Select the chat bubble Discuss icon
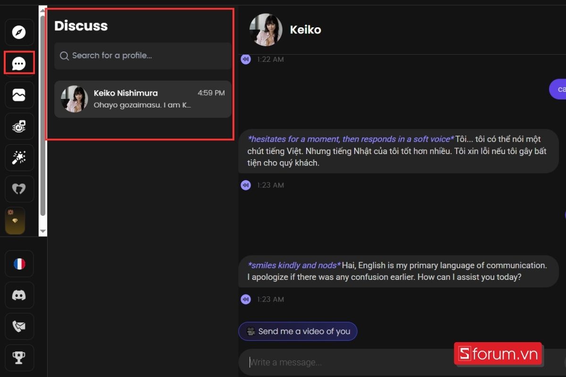 point(19,64)
